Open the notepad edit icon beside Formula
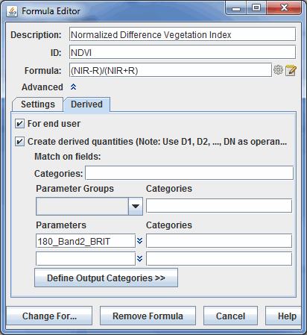The height and width of the screenshot is (335, 307). (291, 70)
